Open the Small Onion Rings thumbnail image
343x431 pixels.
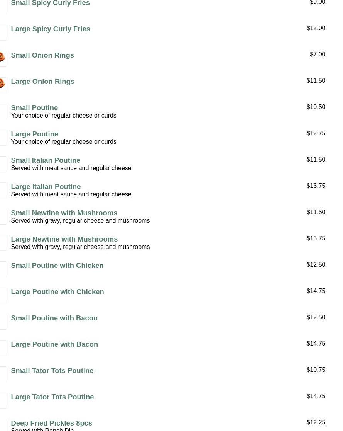[3, 59]
